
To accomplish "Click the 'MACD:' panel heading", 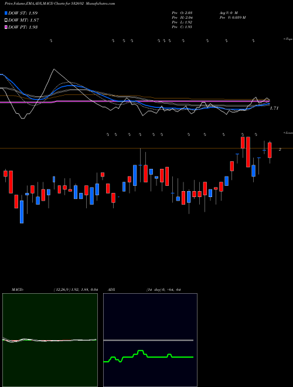I will click(18, 290).
